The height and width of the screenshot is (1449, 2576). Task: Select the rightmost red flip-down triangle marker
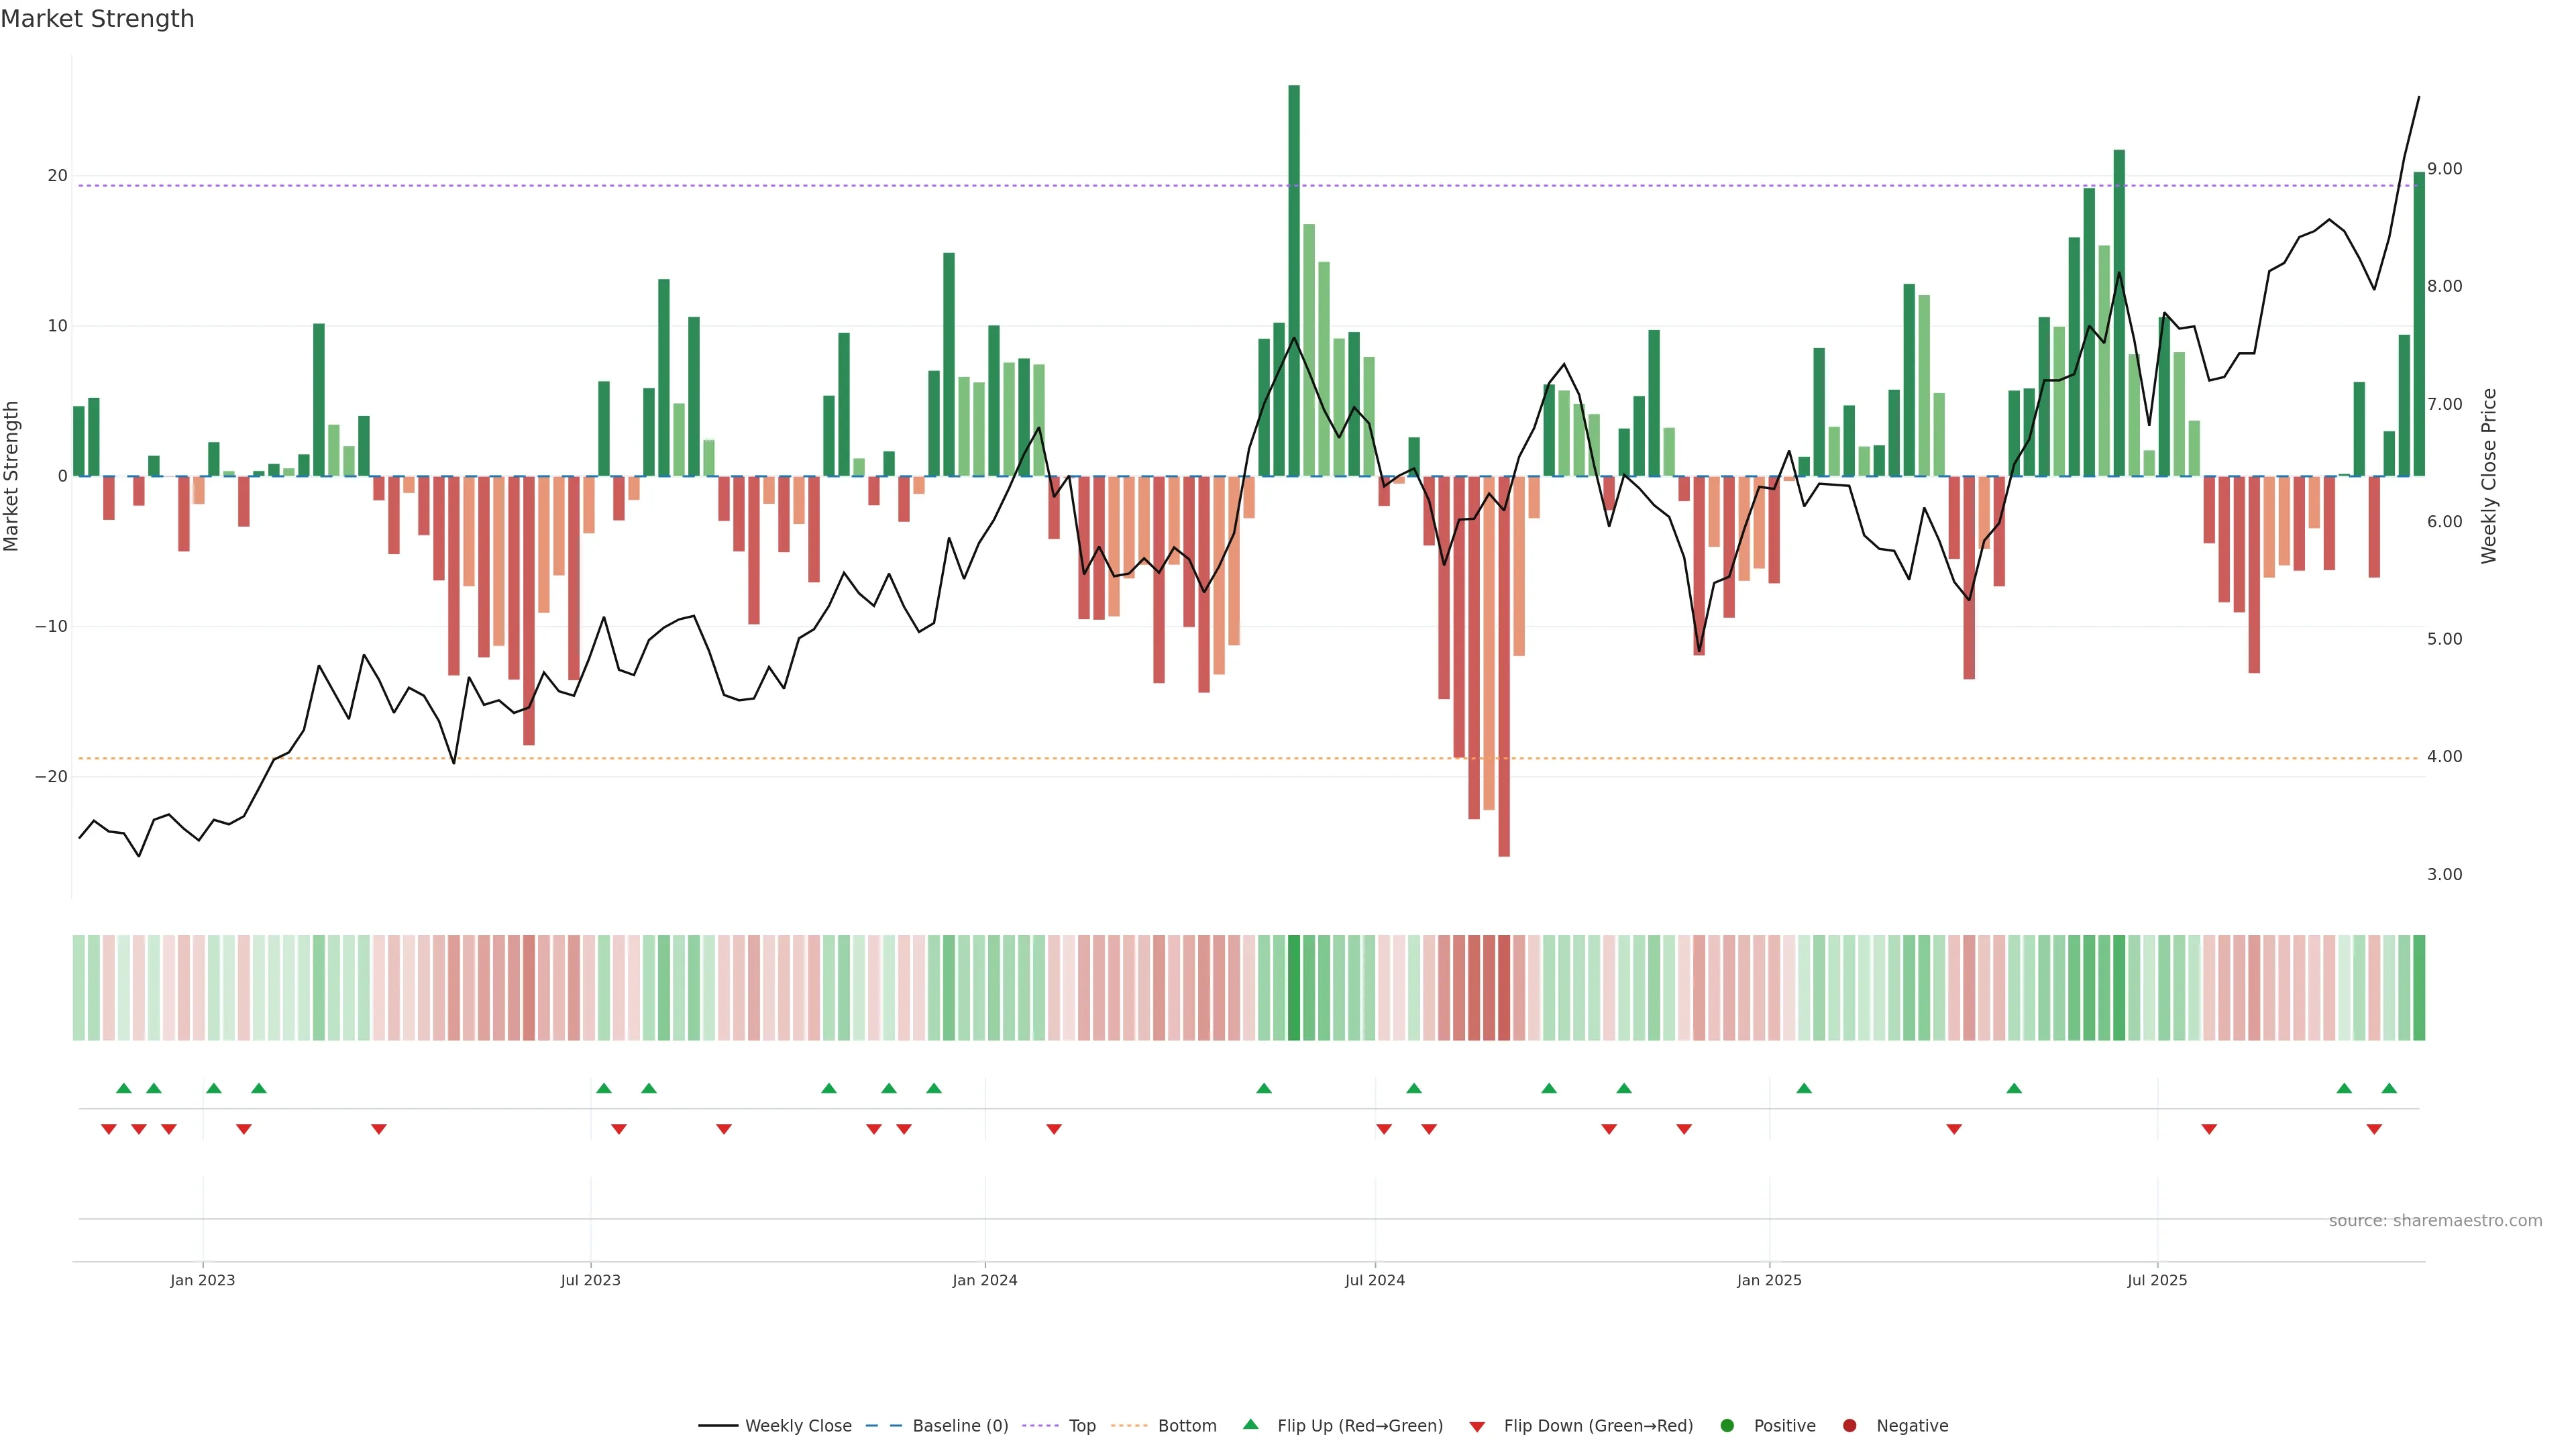tap(2374, 1129)
